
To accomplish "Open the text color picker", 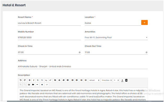I will coord(122,80).
